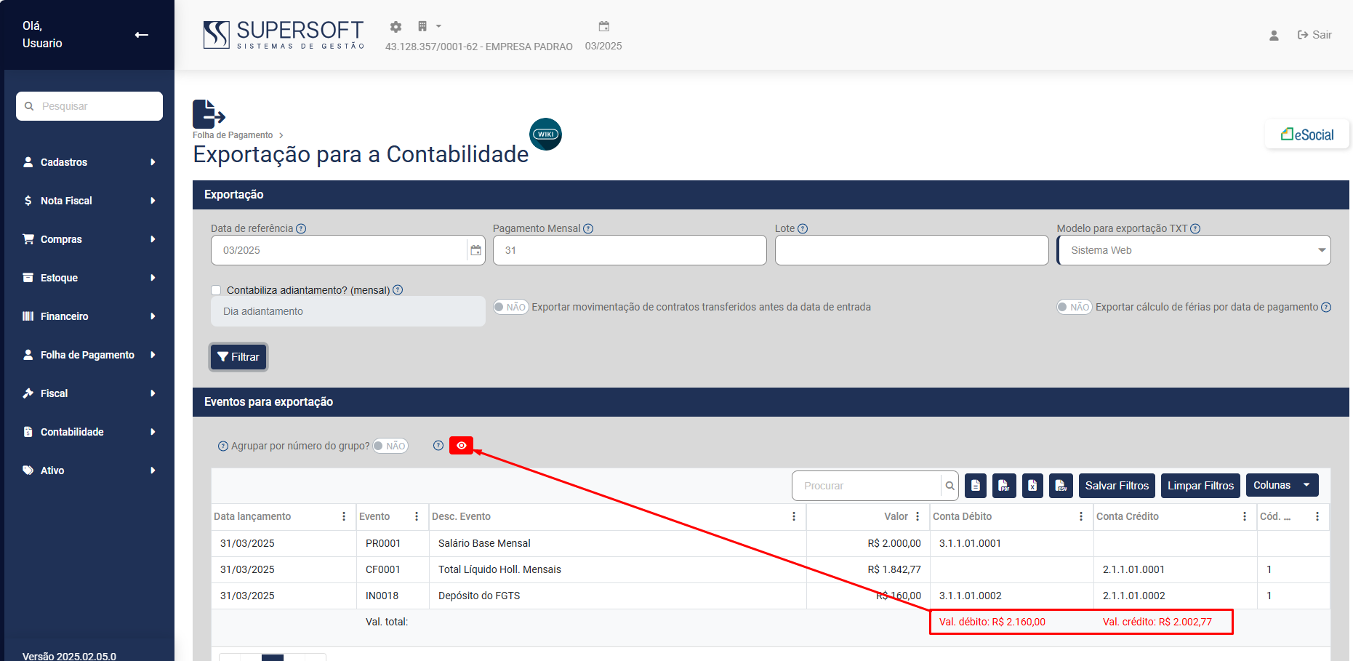Image resolution: width=1353 pixels, height=661 pixels.
Task: Open the calendar icon for Data de referência
Action: click(475, 250)
